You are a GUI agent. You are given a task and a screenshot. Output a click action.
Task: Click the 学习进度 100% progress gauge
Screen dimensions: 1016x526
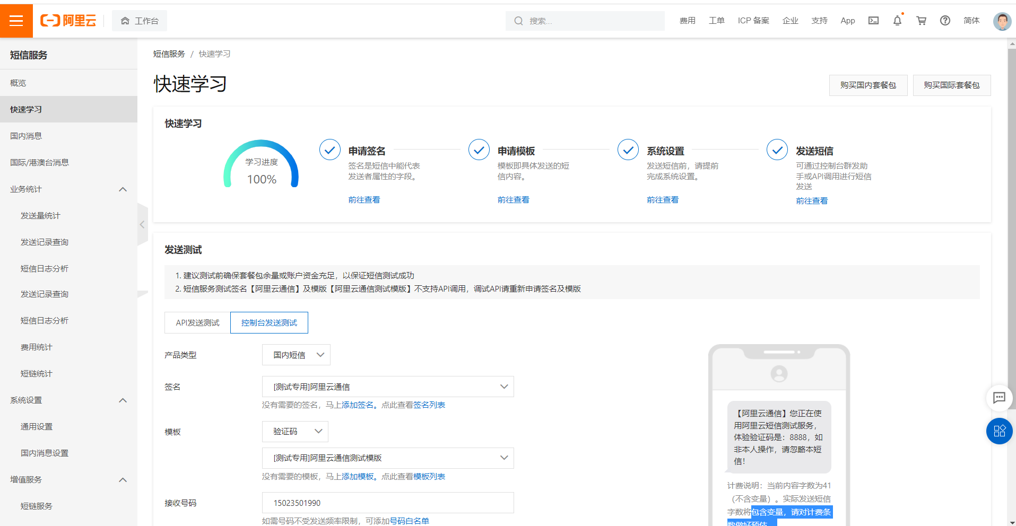[261, 164]
